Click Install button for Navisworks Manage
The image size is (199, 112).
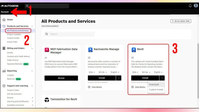[102, 78]
